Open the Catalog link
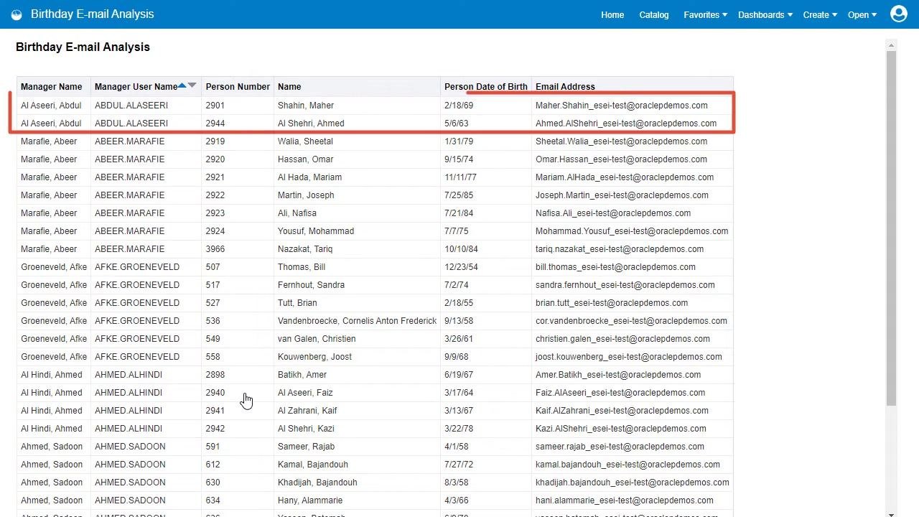Viewport: 919px width, 517px height. point(654,14)
